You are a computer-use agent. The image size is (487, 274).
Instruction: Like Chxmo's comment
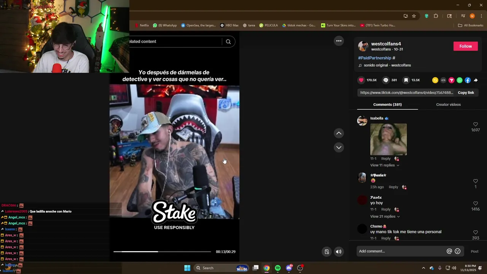click(x=475, y=233)
